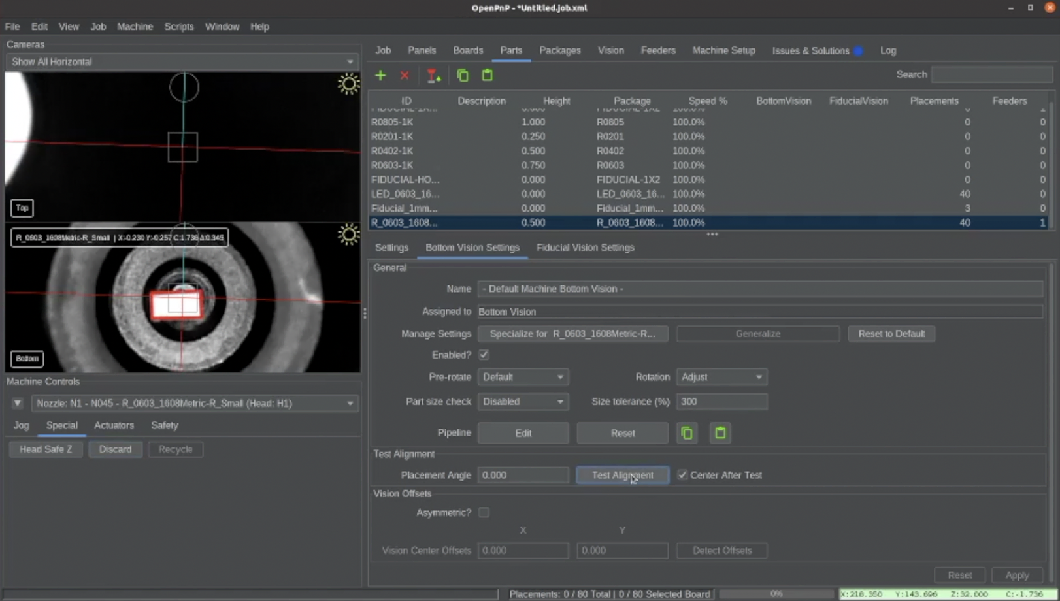Enable the Asymmetric checkbox
Viewport: 1060px width, 601px height.
tap(484, 513)
